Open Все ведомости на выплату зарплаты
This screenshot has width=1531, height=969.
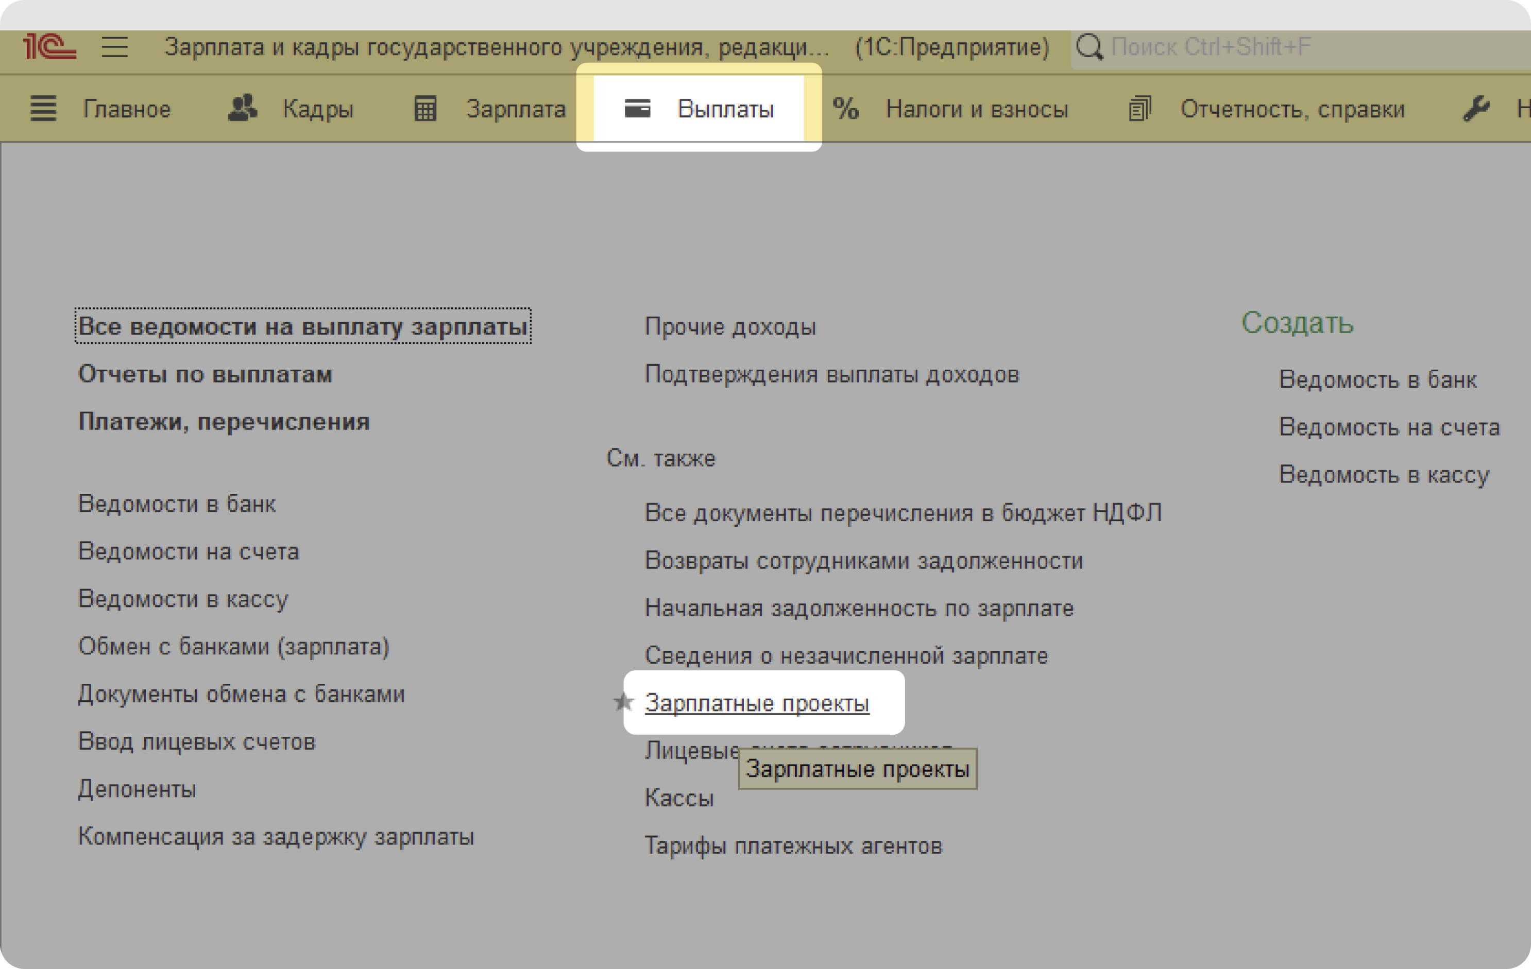tap(302, 326)
